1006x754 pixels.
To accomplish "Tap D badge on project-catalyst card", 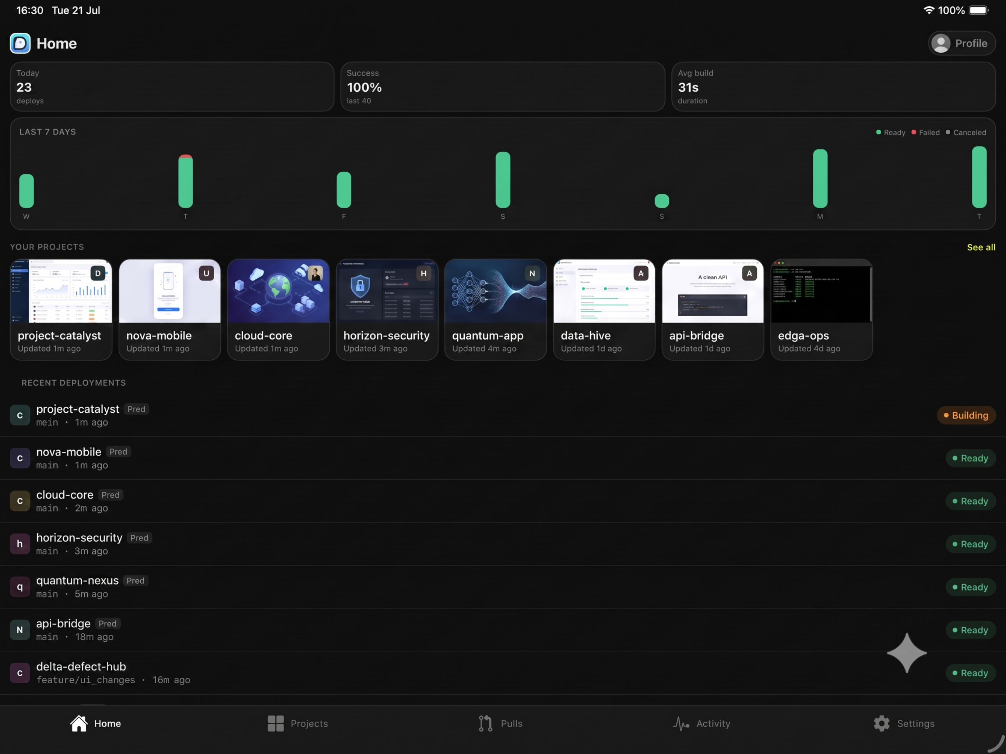I will (x=98, y=273).
